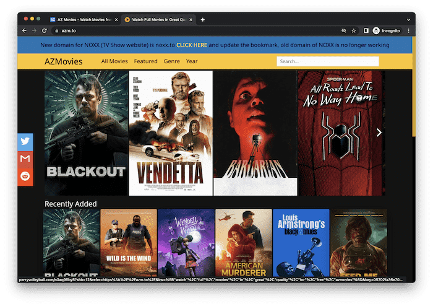The height and width of the screenshot is (306, 433).
Task: Open the Spider-Man No Way Home poster
Action: [341, 133]
